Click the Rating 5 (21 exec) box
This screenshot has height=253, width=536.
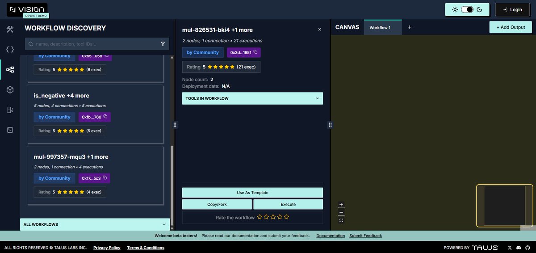[x=221, y=67]
